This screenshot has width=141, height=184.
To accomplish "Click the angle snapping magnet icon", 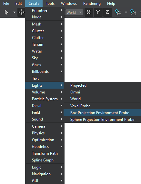I will (133, 12).
